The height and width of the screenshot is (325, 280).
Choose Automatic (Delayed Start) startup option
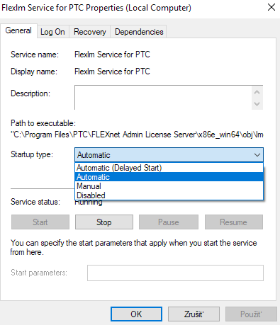pyautogui.click(x=169, y=168)
